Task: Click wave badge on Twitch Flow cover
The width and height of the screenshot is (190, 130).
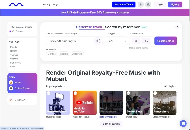Action: [x=128, y=93]
